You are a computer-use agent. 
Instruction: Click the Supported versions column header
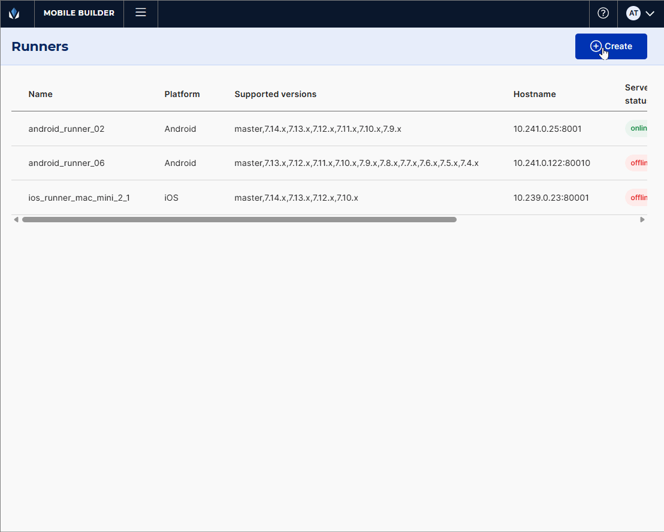(275, 94)
